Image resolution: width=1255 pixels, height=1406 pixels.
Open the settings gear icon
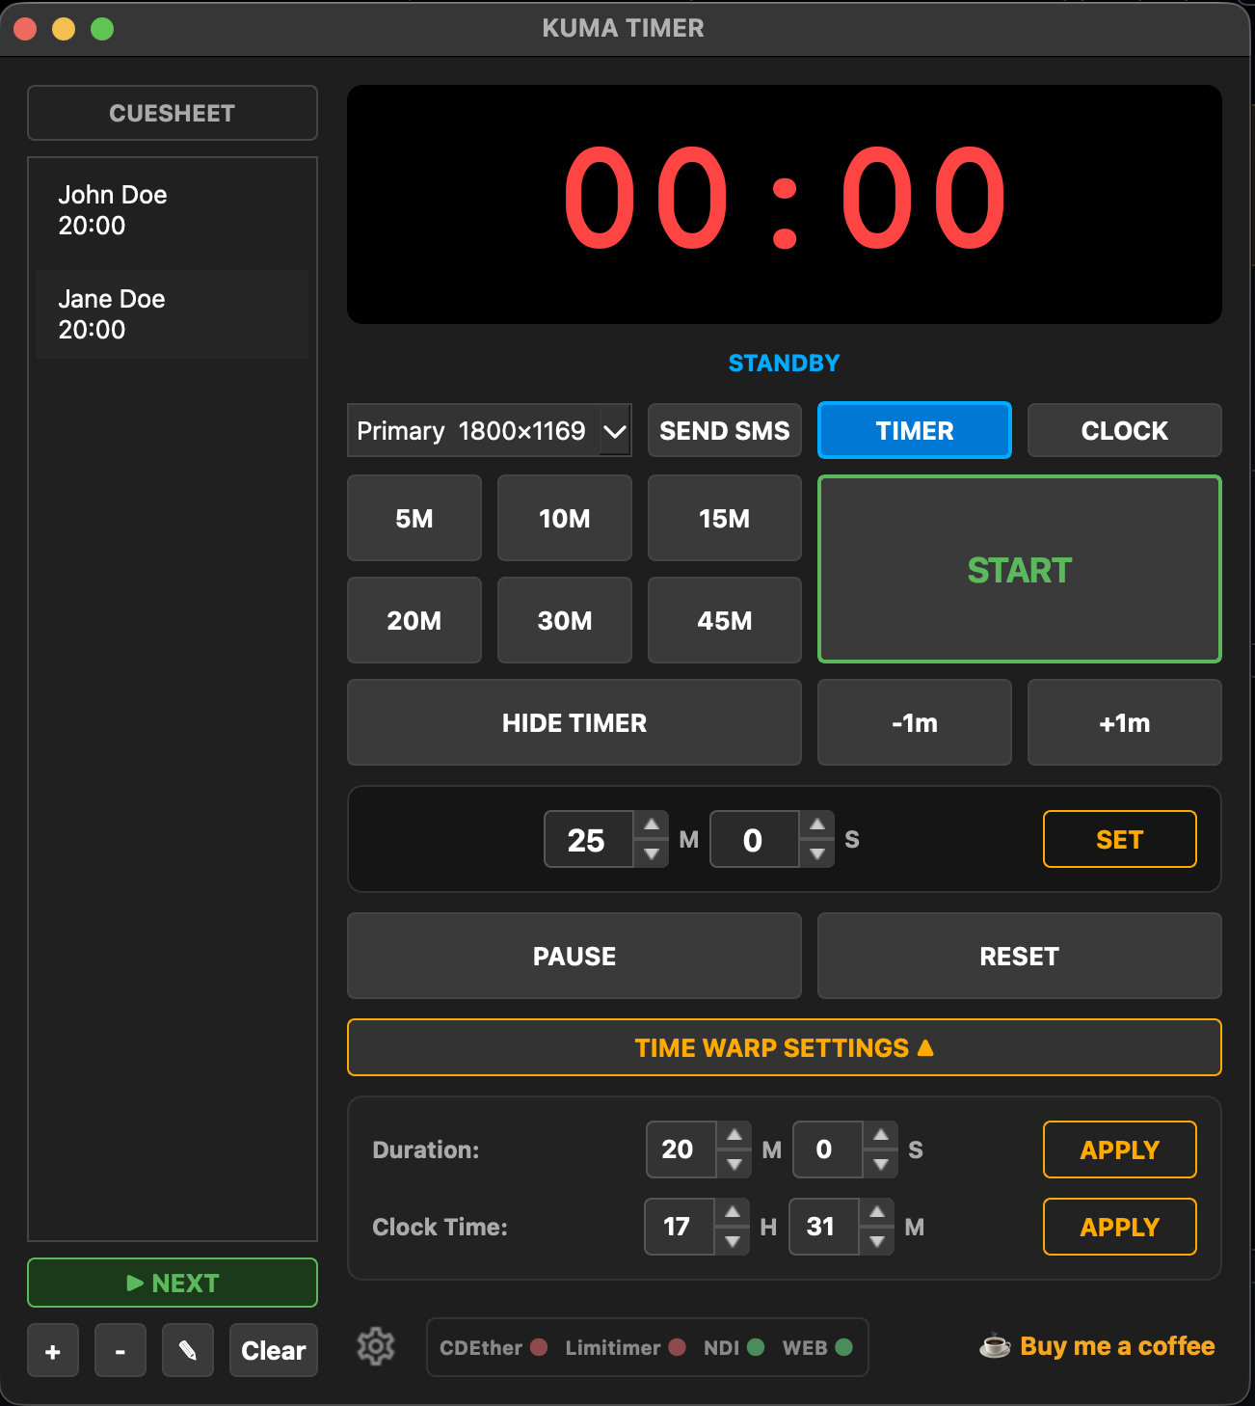click(376, 1346)
